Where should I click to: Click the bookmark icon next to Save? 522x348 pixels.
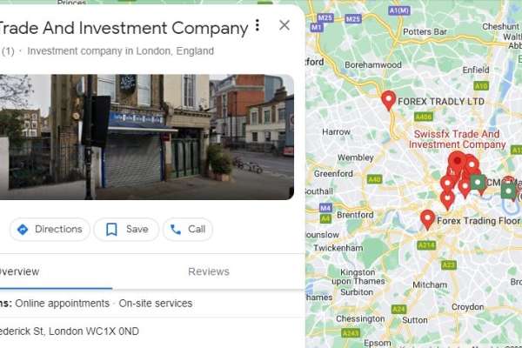[111, 230]
